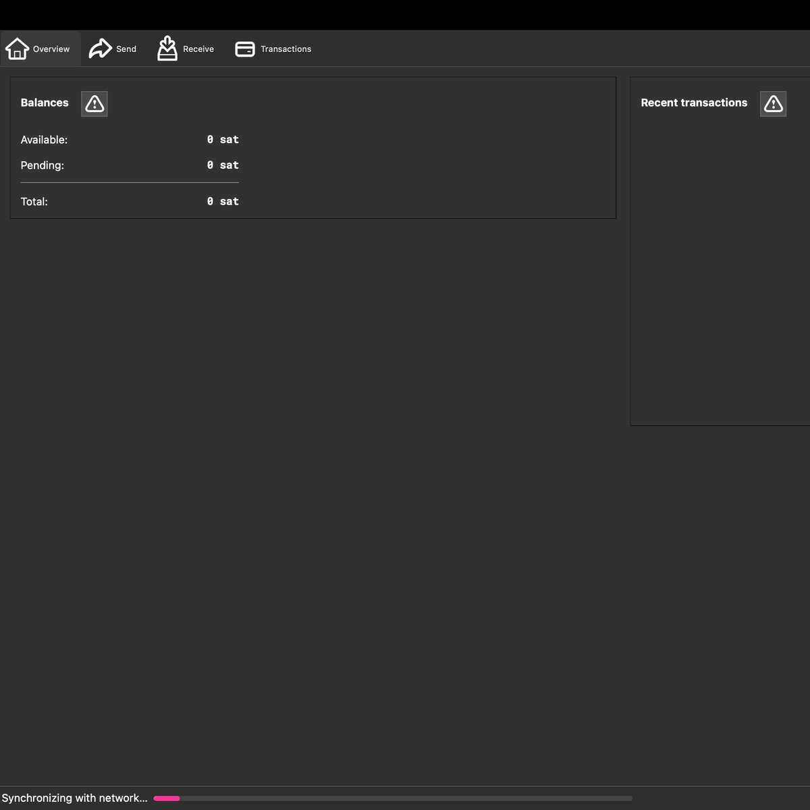Select the Total balance value '0 sat'
The image size is (810, 810).
(223, 201)
